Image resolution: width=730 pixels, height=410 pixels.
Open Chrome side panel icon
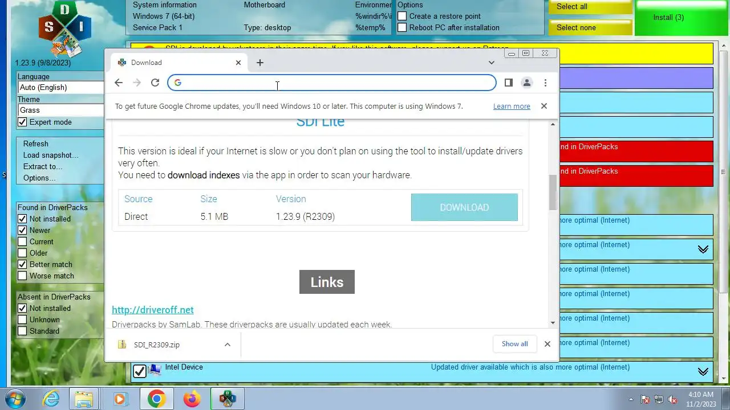click(508, 83)
